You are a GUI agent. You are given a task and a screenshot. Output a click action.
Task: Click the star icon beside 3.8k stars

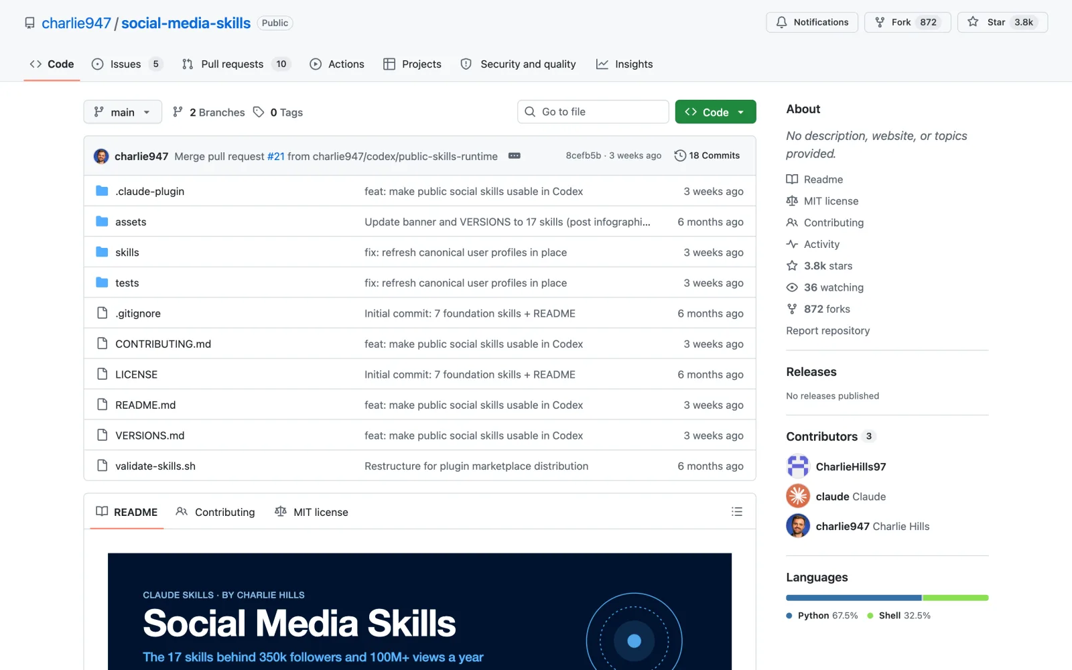click(792, 265)
